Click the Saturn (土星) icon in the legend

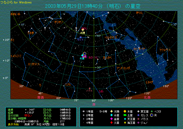[x=125, y=115]
